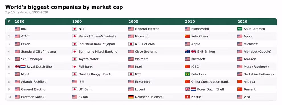Select the 1980 column header

point(20,22)
